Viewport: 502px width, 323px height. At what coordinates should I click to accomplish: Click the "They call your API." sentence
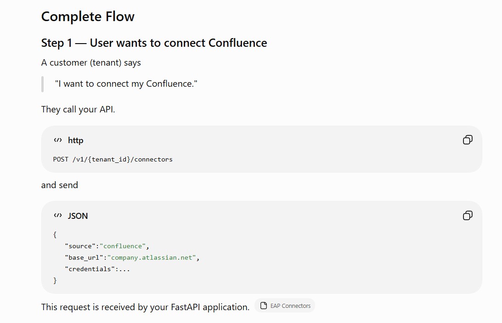[78, 109]
